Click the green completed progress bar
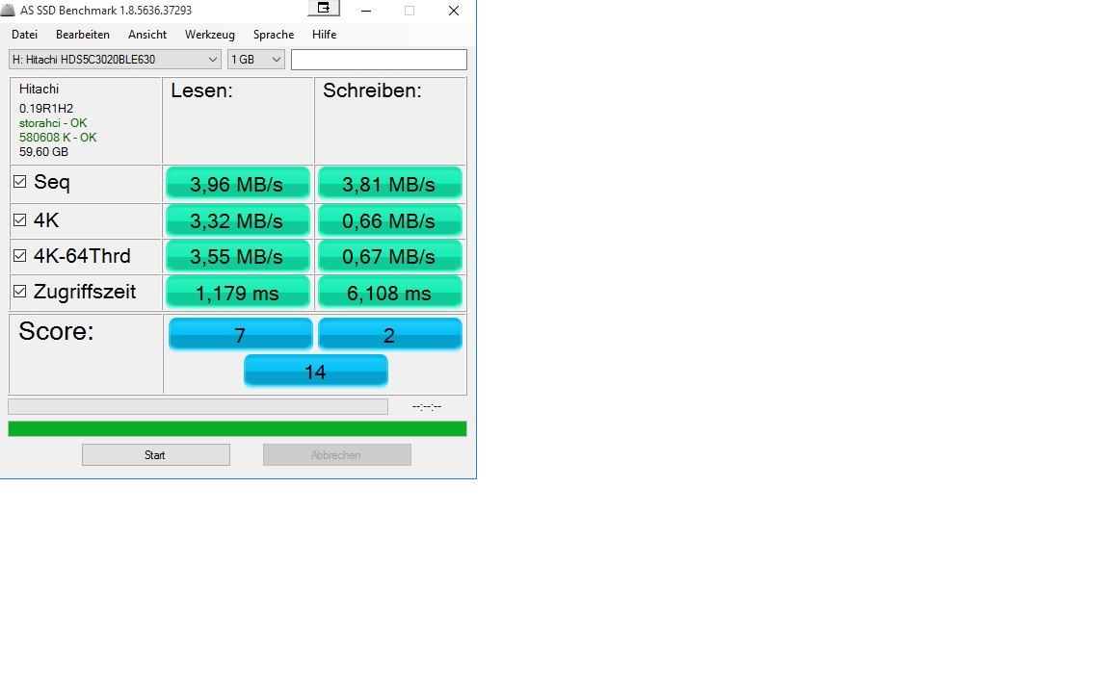Screen dimensions: 1110x693 [237, 428]
